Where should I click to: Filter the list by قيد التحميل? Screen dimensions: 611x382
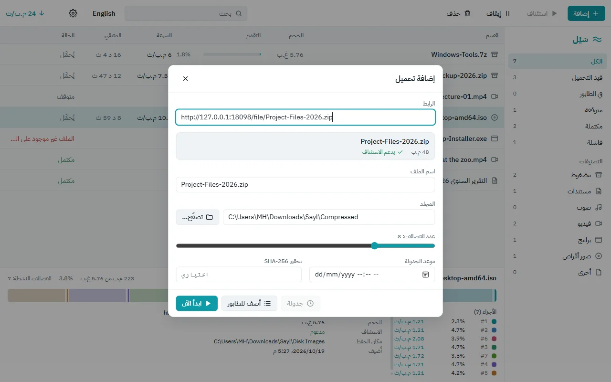[558, 77]
